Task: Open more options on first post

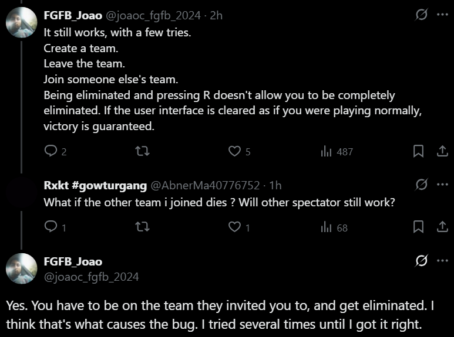Action: point(442,16)
